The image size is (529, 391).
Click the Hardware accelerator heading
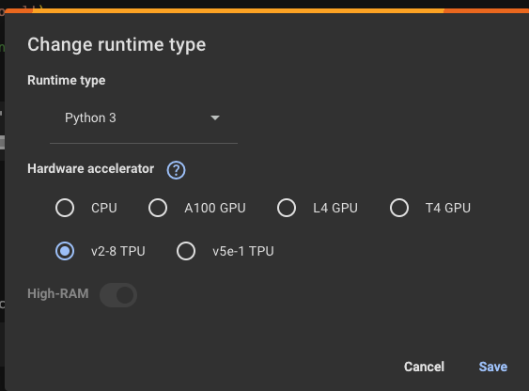pyautogui.click(x=91, y=168)
